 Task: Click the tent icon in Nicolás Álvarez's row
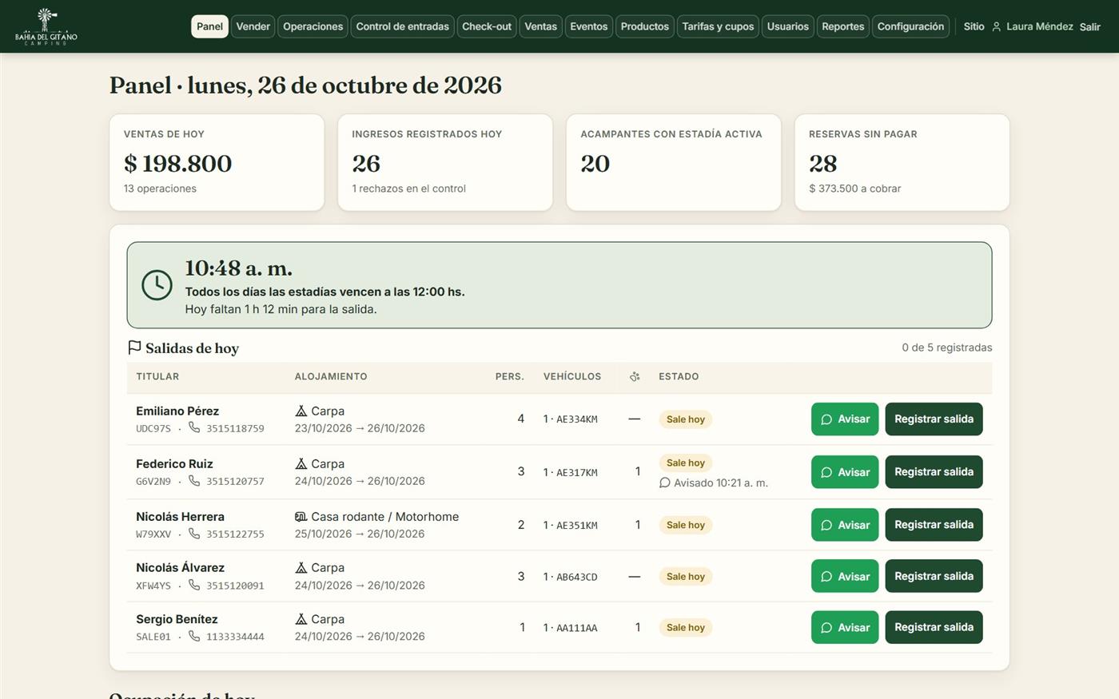click(301, 567)
